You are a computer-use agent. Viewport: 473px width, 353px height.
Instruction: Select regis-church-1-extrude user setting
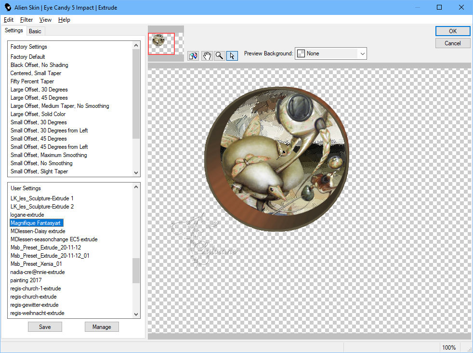36,288
